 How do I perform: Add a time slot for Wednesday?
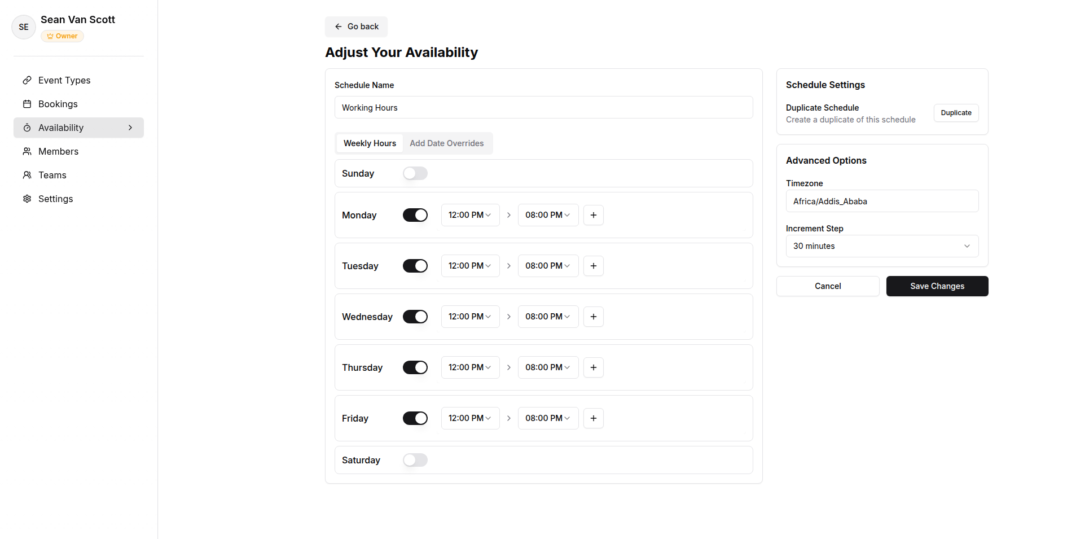click(593, 317)
